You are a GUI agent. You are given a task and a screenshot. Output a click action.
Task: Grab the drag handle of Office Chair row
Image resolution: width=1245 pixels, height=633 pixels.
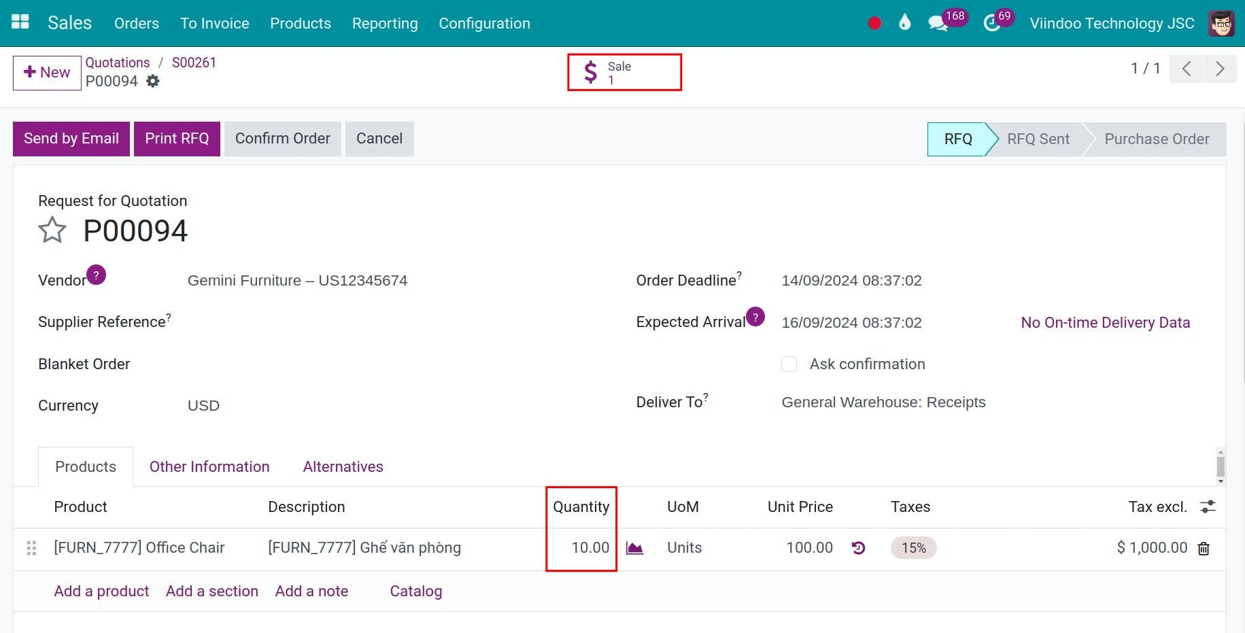tap(31, 548)
